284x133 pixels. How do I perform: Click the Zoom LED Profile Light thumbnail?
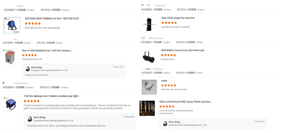[x=149, y=57]
